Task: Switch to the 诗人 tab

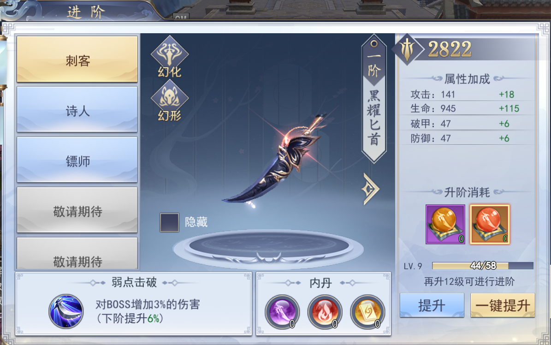Action: (77, 109)
